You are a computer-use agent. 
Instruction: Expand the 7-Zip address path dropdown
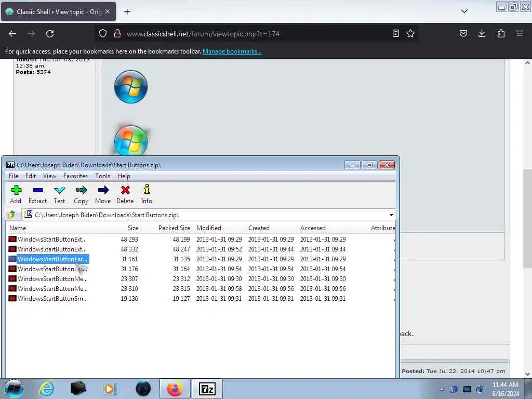391,215
